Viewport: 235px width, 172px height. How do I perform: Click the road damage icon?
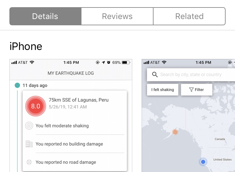click(29, 162)
